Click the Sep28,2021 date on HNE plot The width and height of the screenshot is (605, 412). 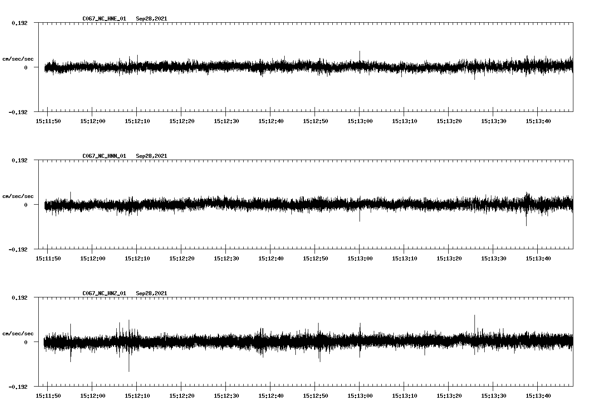tap(151, 19)
